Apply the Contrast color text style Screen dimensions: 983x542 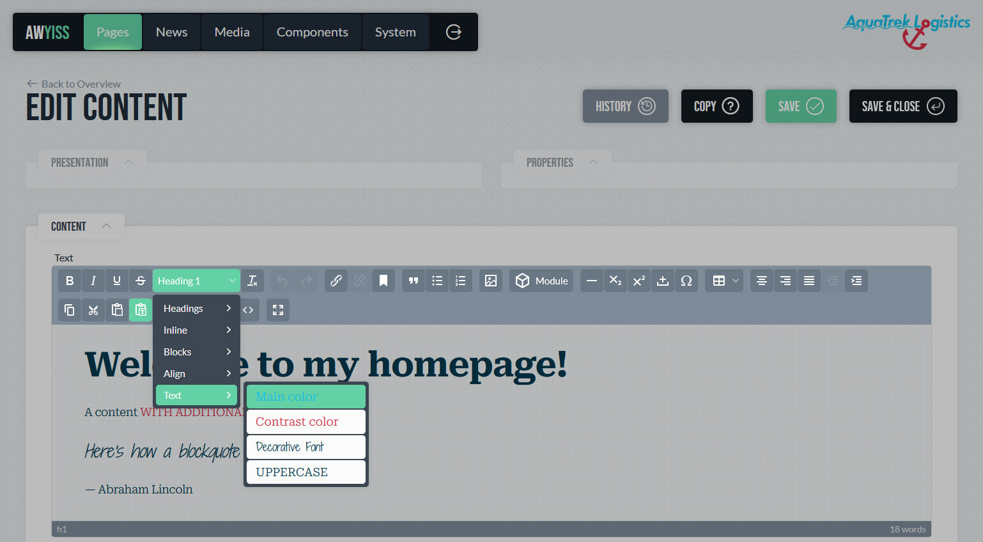click(306, 422)
